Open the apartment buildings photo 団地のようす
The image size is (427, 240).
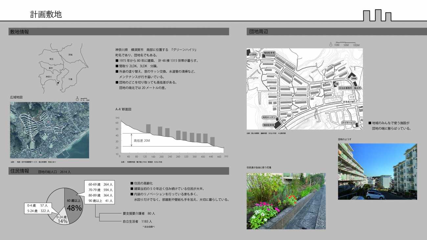(377, 171)
